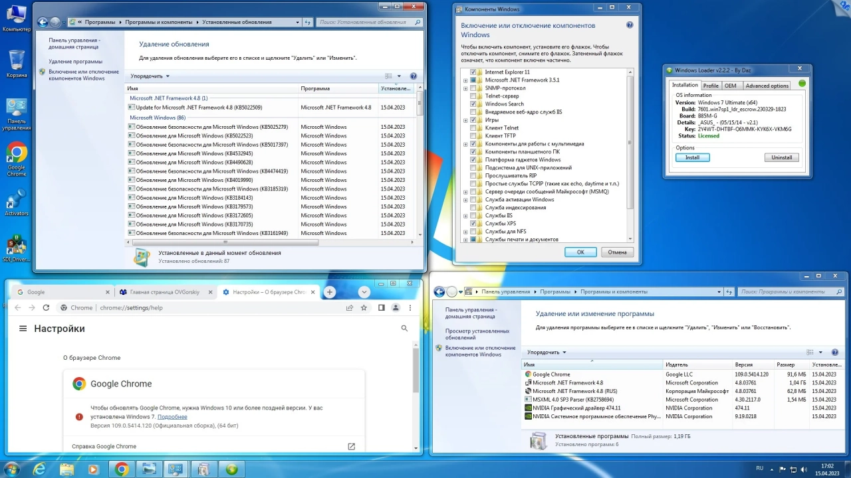The image size is (851, 478).
Task: Switch to the Google tab in Chrome
Action: (62, 292)
